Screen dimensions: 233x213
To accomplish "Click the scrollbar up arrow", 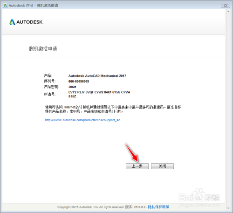I will tap(228, 12).
